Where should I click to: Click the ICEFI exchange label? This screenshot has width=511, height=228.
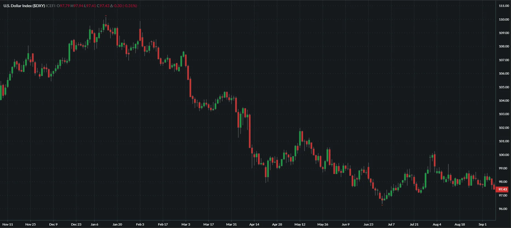click(x=51, y=6)
